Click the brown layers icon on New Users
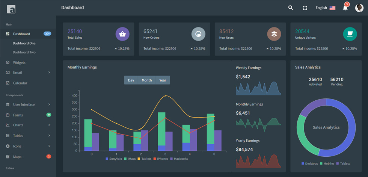The height and width of the screenshot is (177, 368). point(274,34)
